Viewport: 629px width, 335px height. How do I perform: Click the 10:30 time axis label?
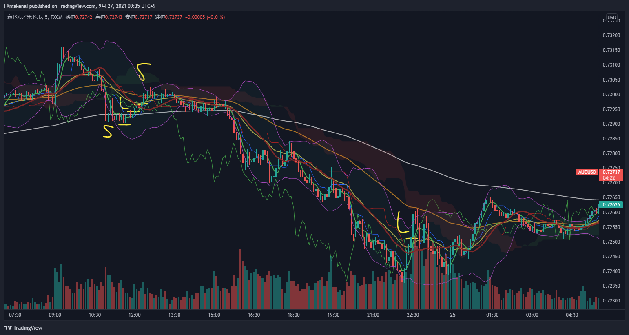95,315
